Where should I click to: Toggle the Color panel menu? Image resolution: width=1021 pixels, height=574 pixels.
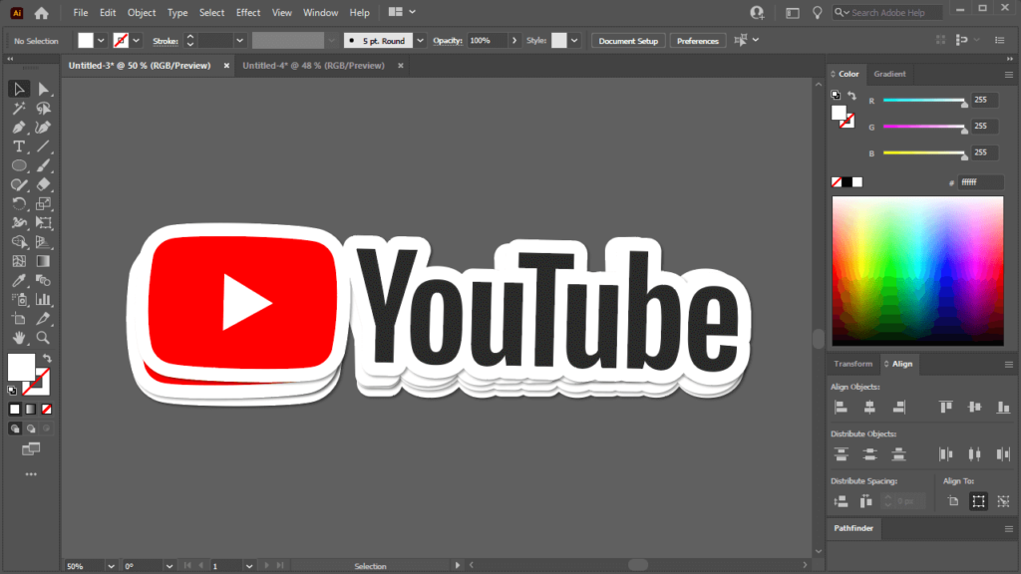click(1010, 74)
